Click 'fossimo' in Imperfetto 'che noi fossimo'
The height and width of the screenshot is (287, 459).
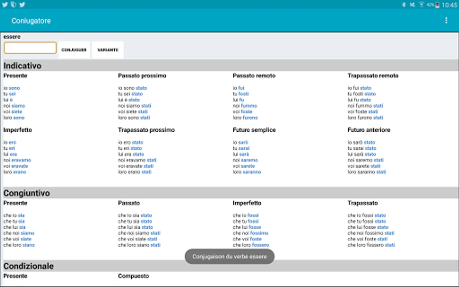pyautogui.click(x=259, y=233)
